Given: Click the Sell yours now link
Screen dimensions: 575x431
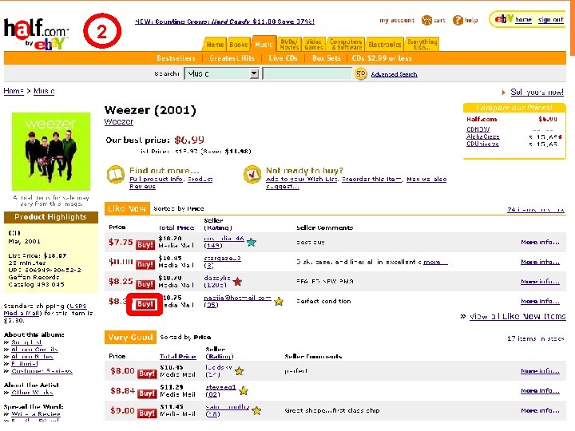Looking at the screenshot, I should click(537, 92).
